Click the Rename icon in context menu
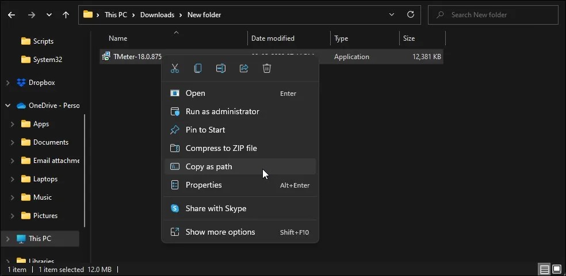Viewport: 566px width, 276px height. 221,68
